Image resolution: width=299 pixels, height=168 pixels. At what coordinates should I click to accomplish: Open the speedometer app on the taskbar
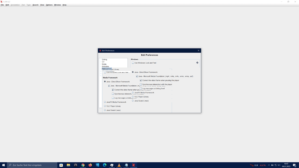75,165
